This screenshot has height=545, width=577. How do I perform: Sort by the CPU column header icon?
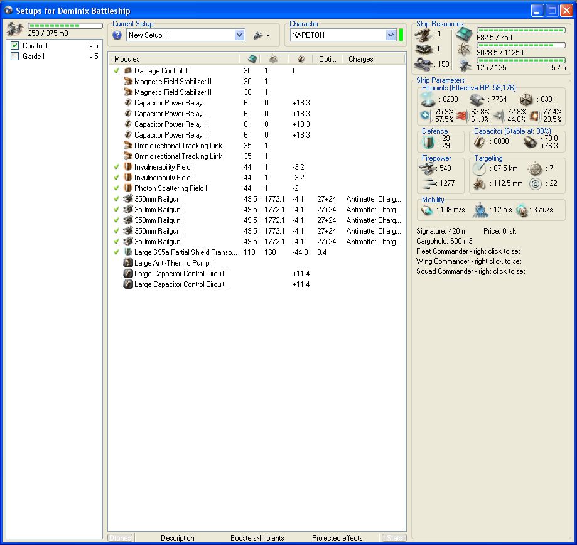[252, 59]
